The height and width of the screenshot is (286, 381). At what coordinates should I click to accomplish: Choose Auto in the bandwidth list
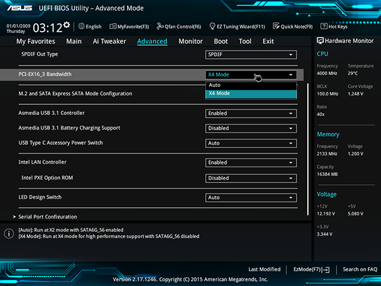point(251,85)
